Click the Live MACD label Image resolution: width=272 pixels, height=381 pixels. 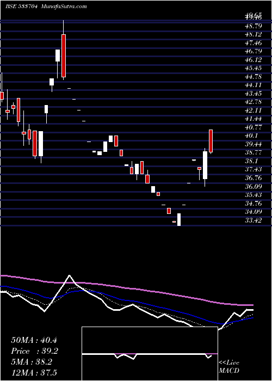229,367
